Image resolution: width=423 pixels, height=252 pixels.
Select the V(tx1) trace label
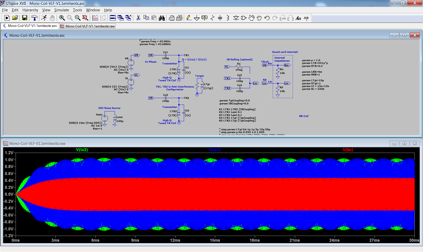215,150
